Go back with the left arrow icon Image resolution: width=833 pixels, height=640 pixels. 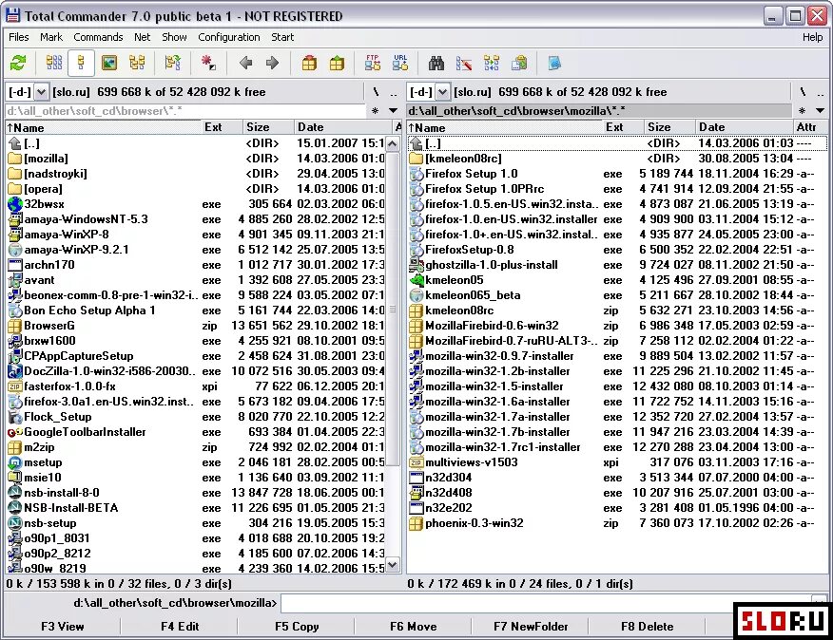point(245,64)
